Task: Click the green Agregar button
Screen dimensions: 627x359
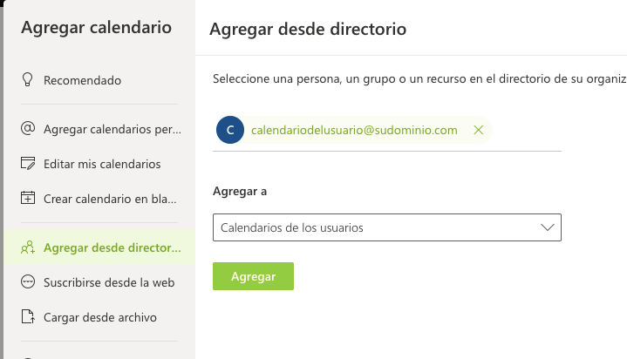Action: click(253, 276)
